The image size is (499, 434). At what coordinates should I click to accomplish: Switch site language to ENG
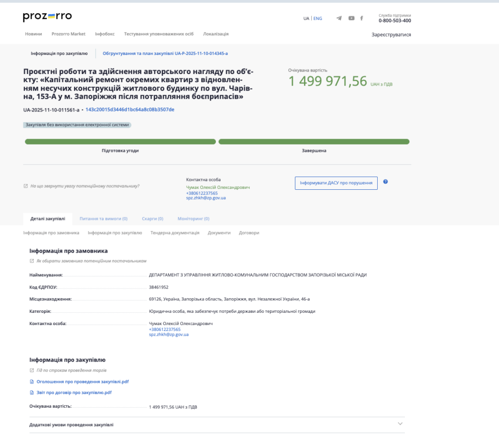pos(318,18)
